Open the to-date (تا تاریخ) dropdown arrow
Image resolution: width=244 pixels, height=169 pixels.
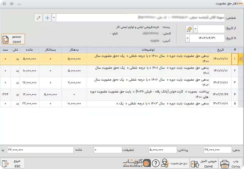187,38
